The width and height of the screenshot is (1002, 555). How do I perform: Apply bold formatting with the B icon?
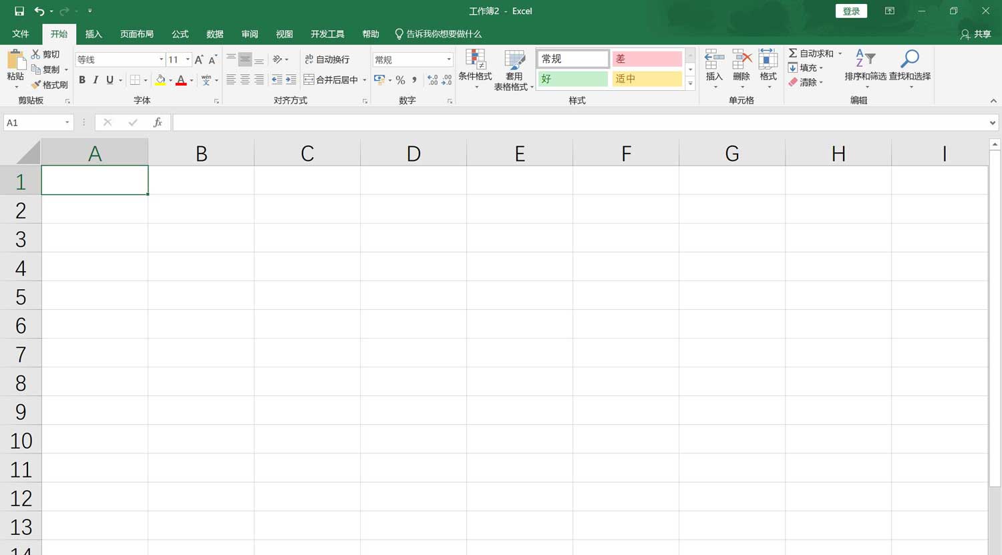[82, 79]
